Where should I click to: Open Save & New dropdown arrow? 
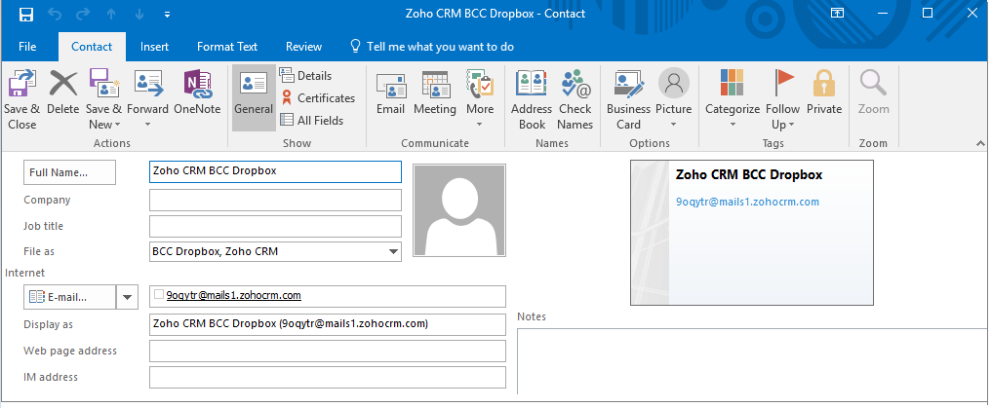tap(118, 125)
